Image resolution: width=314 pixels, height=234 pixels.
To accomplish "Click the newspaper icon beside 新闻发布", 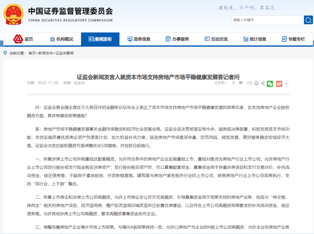I will (91, 39).
